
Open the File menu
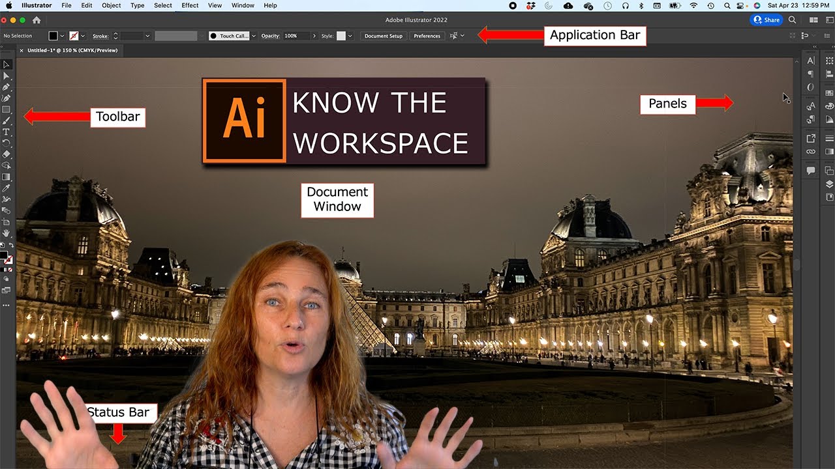[x=67, y=5]
